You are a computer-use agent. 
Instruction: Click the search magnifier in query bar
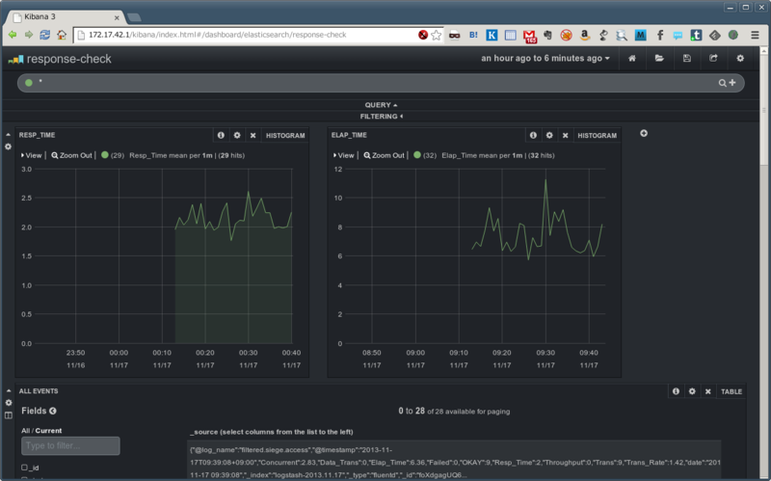[722, 83]
